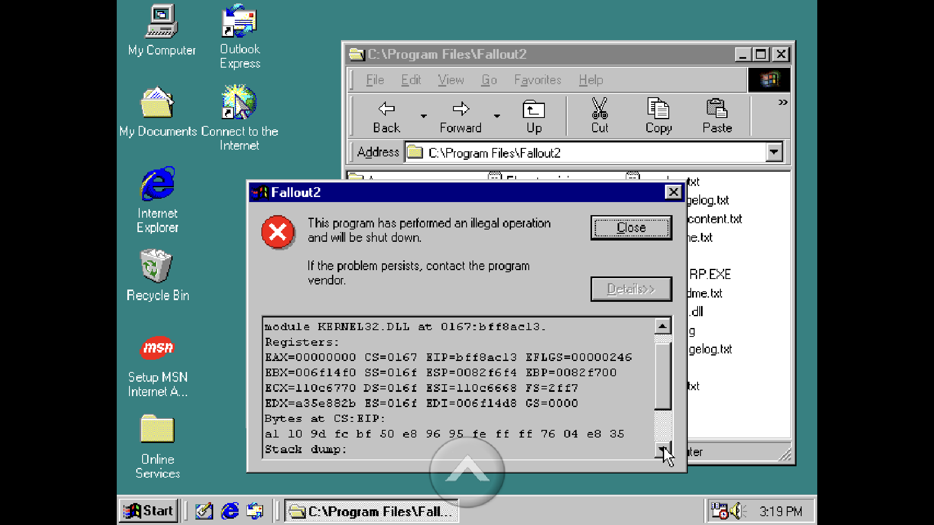Image resolution: width=934 pixels, height=525 pixels.
Task: Close Fallout2 dialog with title X
Action: tap(673, 192)
